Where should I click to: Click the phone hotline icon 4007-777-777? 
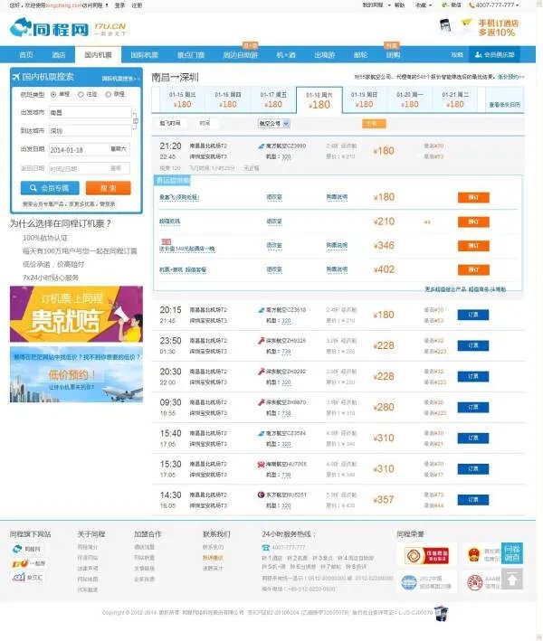coord(472,5)
